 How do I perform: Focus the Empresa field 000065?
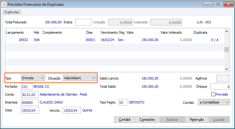point(30,103)
